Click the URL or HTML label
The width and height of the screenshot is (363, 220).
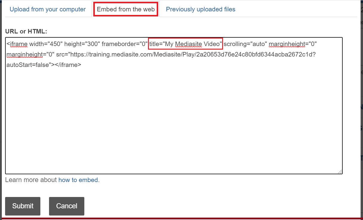pos(26,31)
